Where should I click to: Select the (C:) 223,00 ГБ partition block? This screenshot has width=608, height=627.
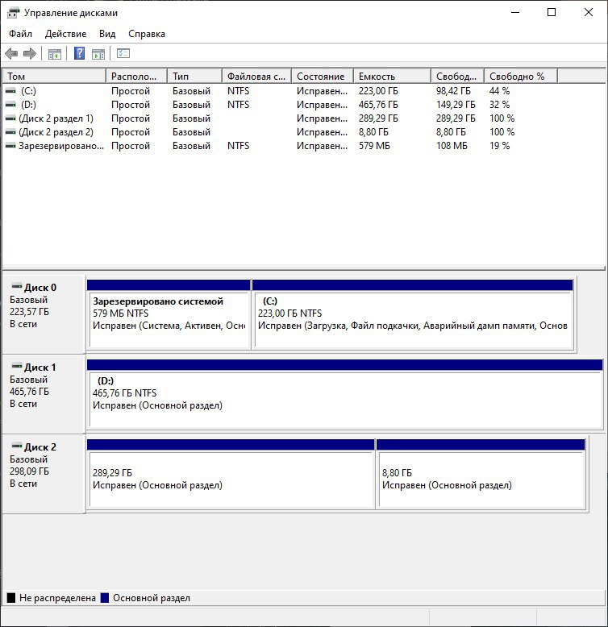click(x=413, y=314)
